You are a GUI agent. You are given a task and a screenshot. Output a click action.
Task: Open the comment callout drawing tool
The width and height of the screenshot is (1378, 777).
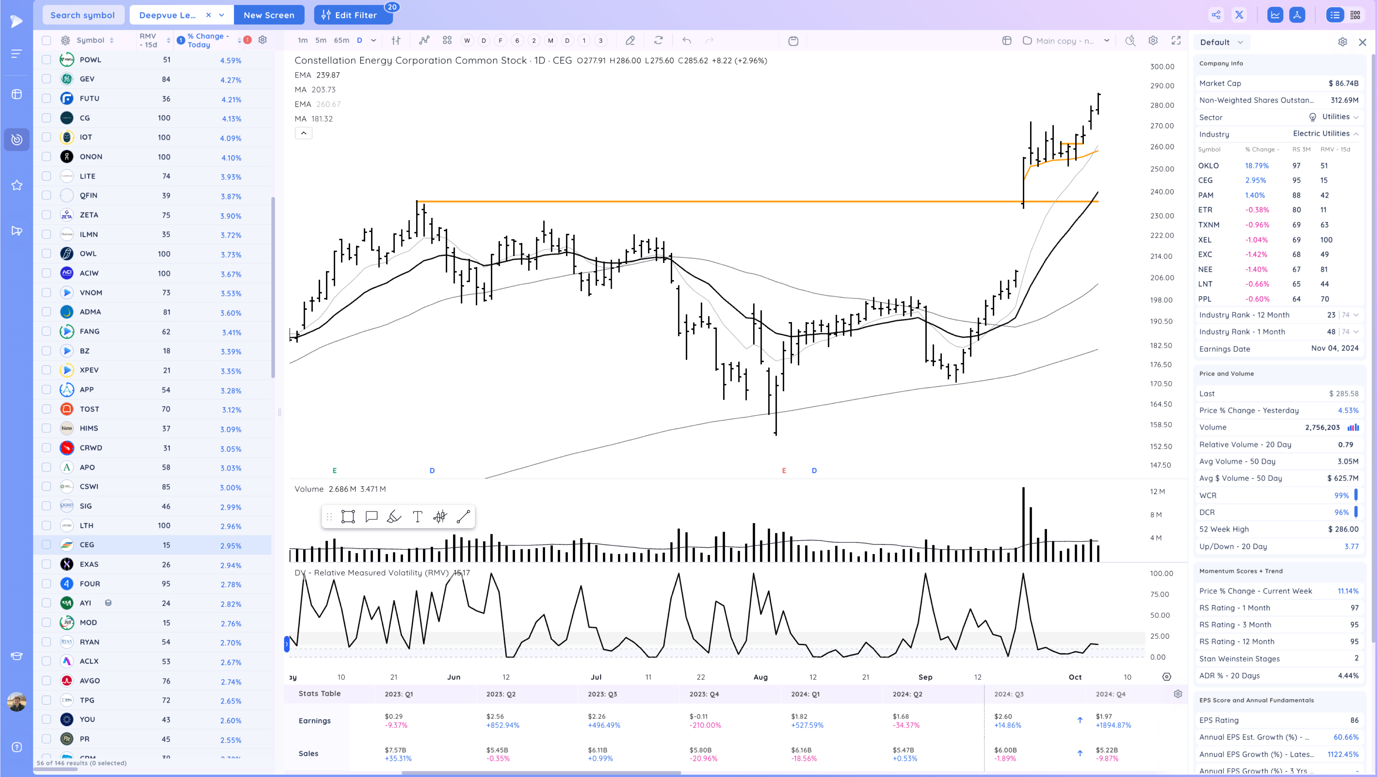coord(371,516)
